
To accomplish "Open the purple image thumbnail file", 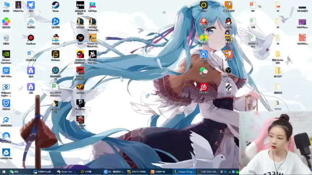I will 302,22.
